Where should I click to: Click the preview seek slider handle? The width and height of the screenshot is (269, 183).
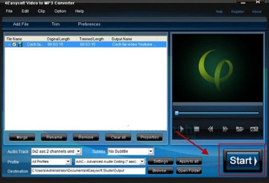[x=177, y=113]
